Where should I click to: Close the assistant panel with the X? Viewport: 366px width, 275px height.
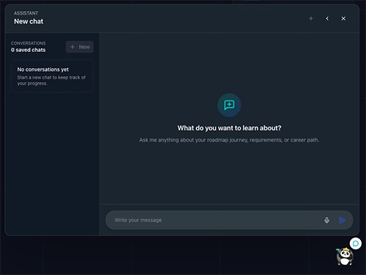coord(343,18)
